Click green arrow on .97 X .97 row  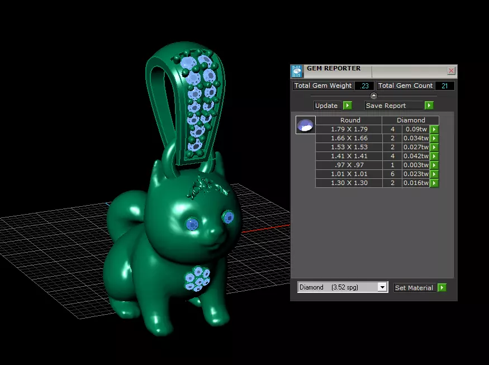coord(434,165)
